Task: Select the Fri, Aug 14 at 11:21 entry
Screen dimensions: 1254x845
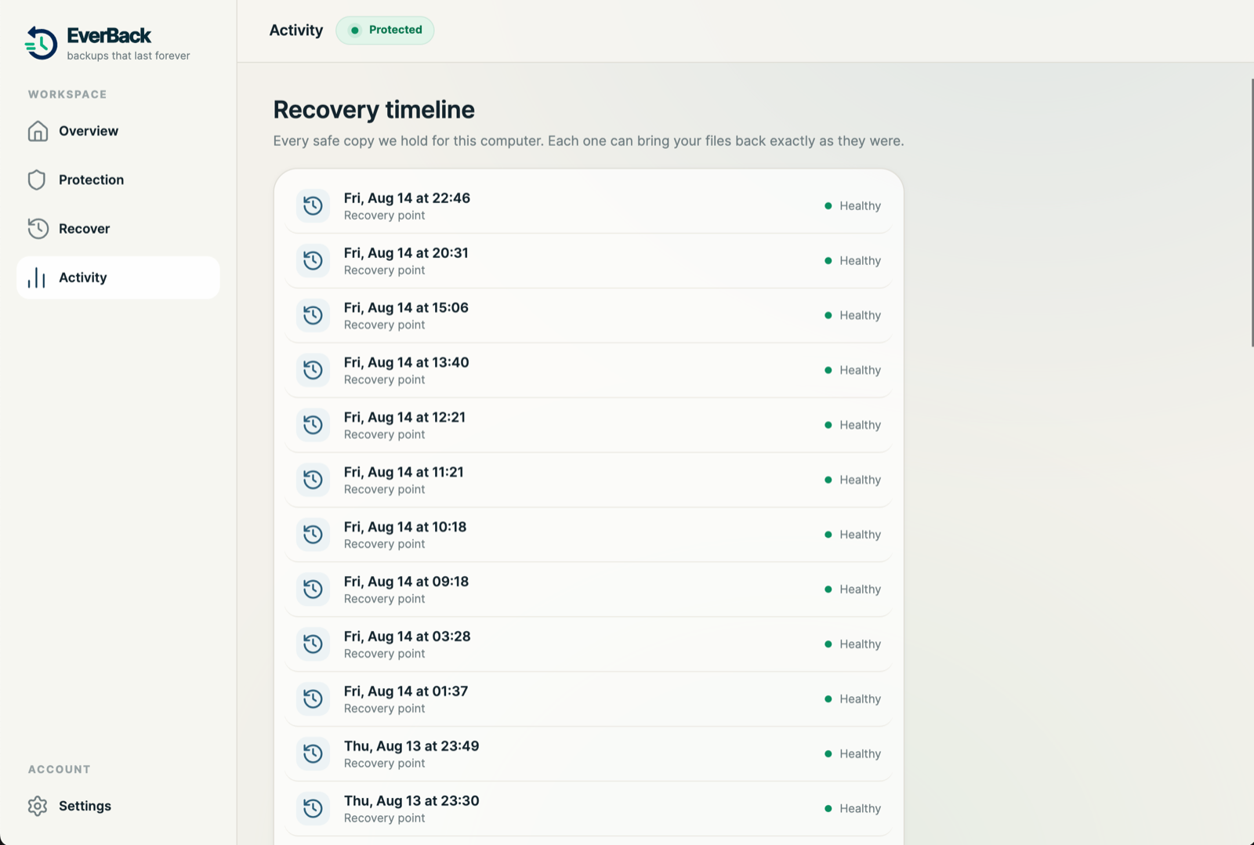Action: click(589, 480)
